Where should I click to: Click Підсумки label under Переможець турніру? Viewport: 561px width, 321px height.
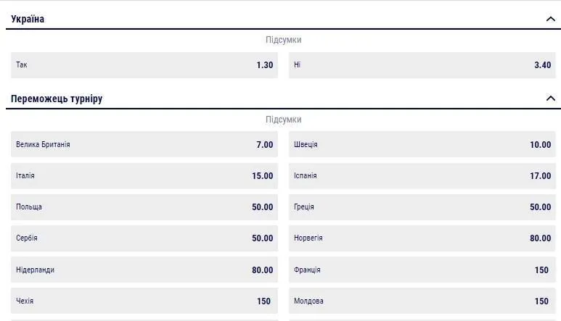[x=283, y=120]
